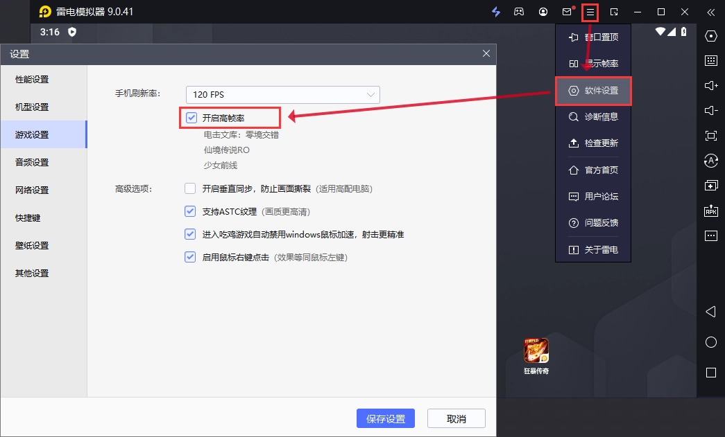Click the volume up icon in sidebar
Screen dimensions: 725x437
(711, 85)
